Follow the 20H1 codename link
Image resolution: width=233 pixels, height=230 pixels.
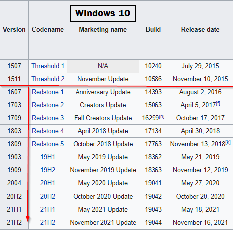[x=48, y=183]
